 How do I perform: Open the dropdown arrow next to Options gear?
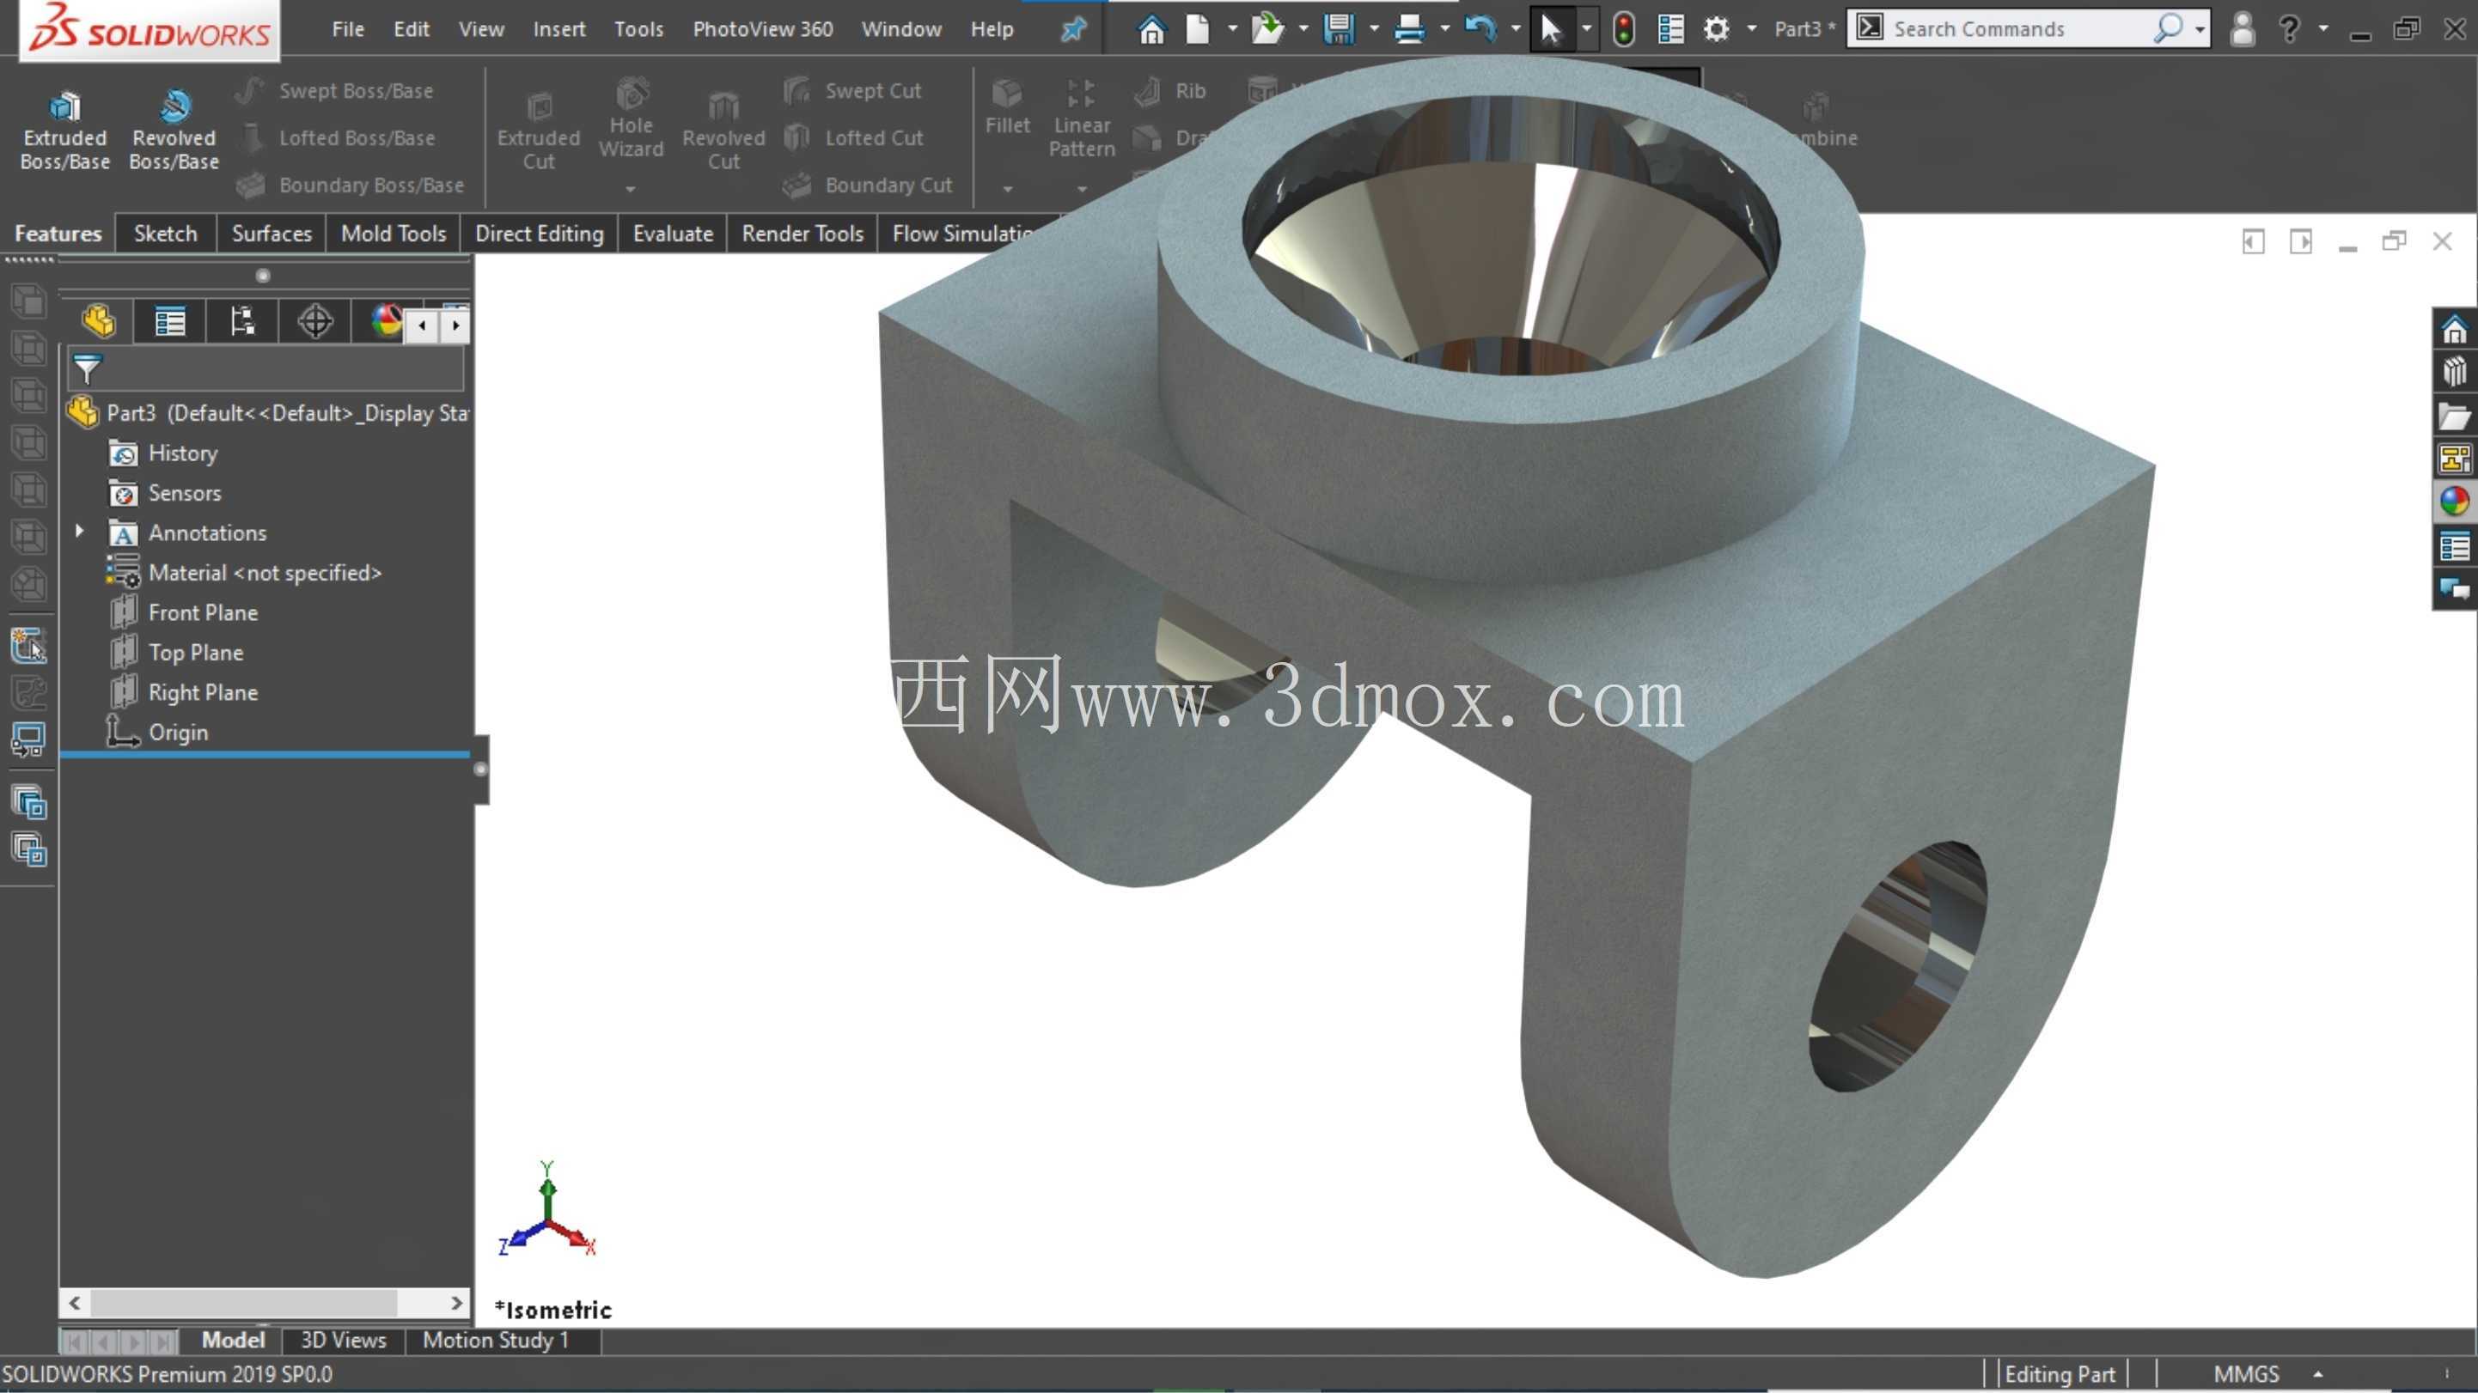point(1751,29)
